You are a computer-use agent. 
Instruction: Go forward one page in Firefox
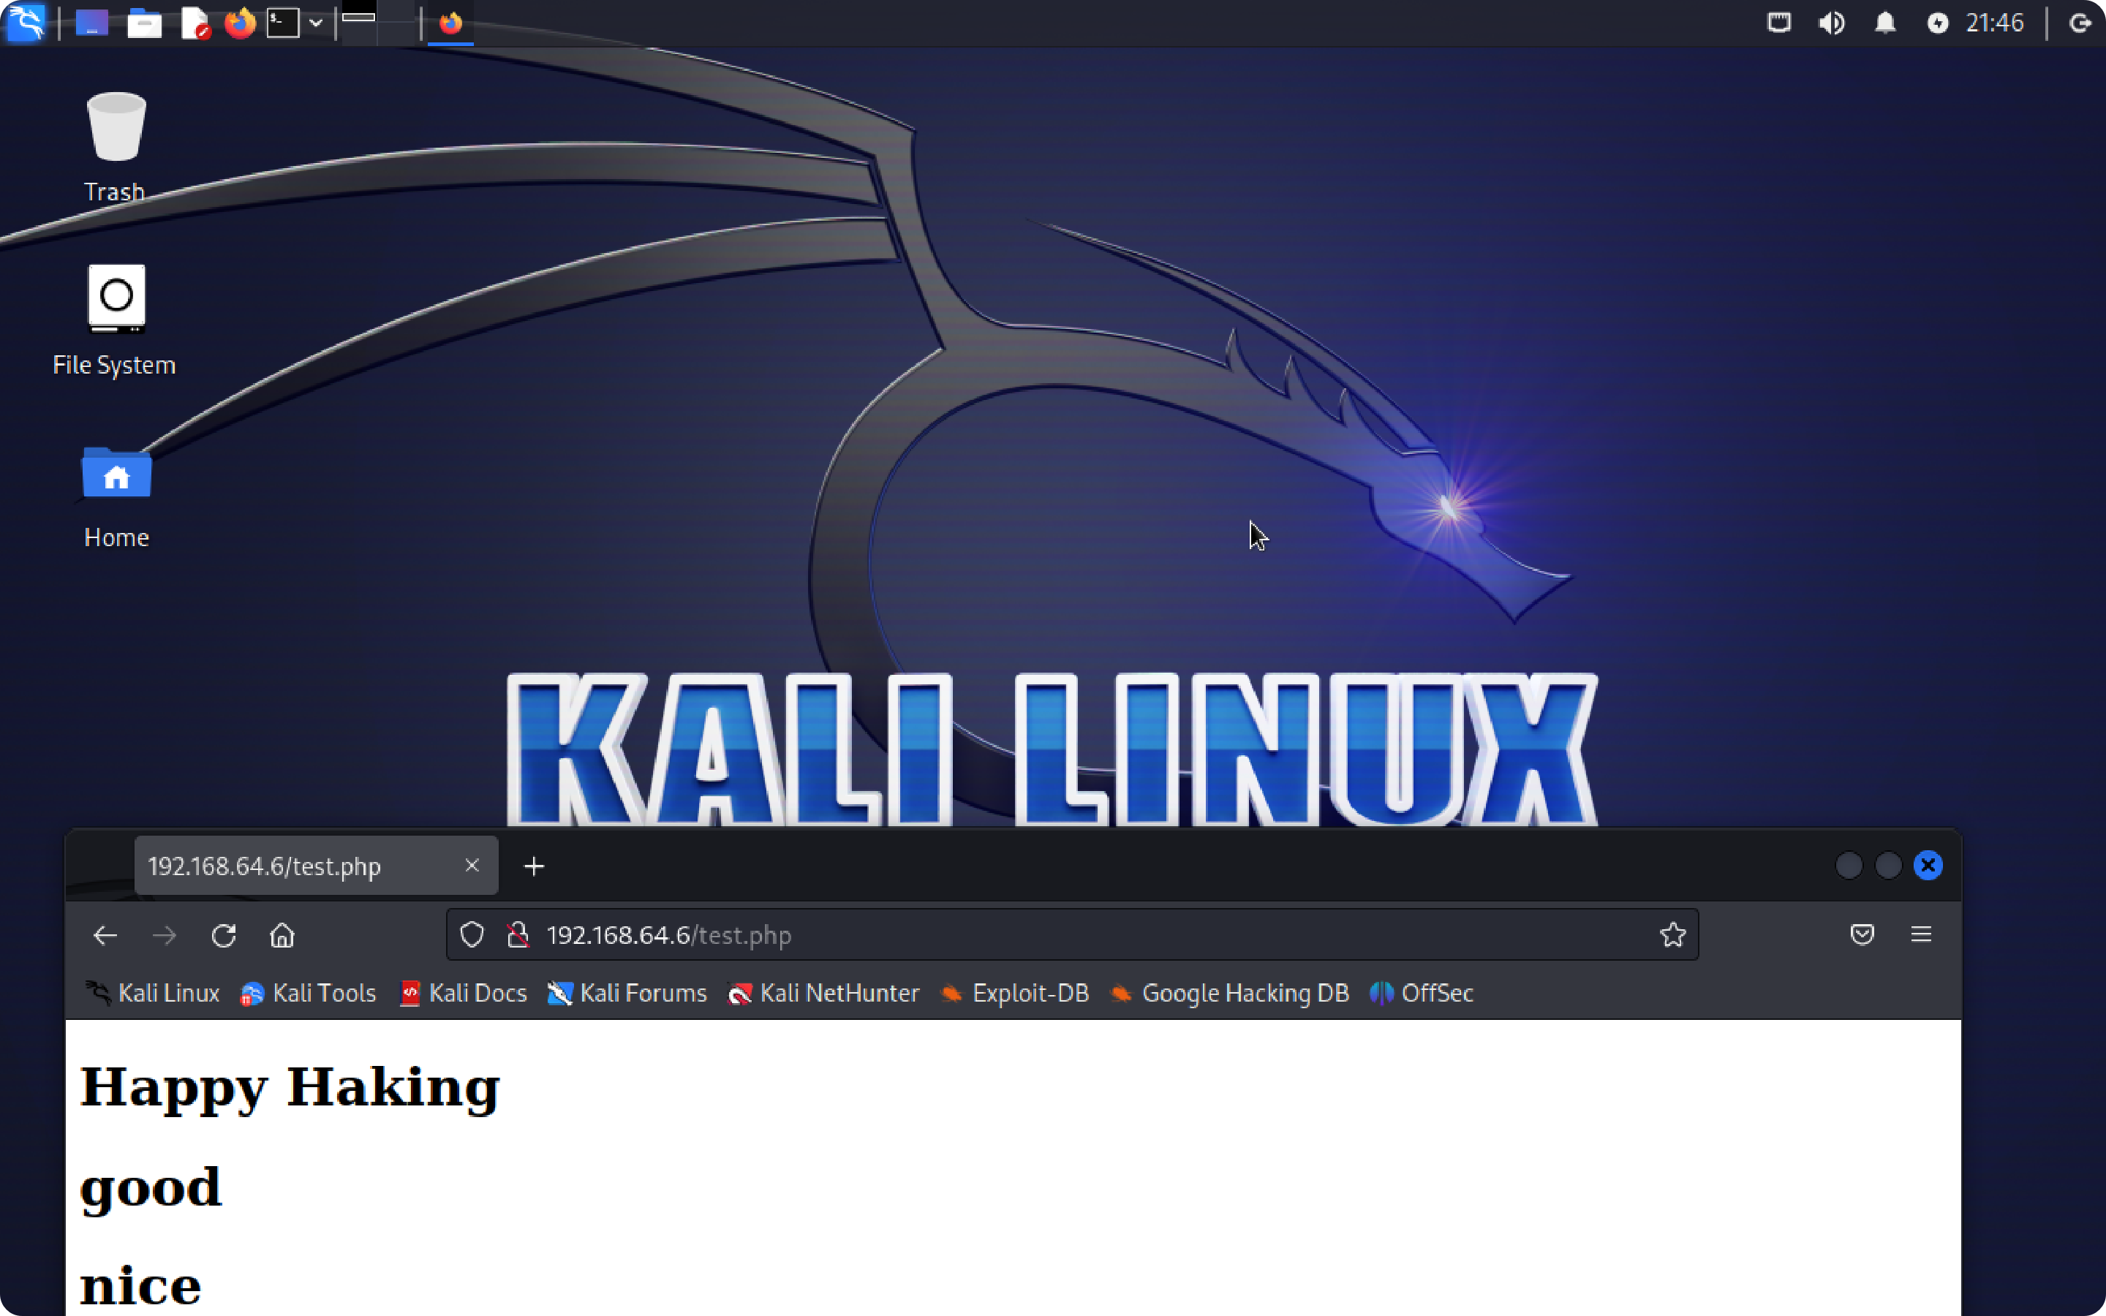point(165,935)
